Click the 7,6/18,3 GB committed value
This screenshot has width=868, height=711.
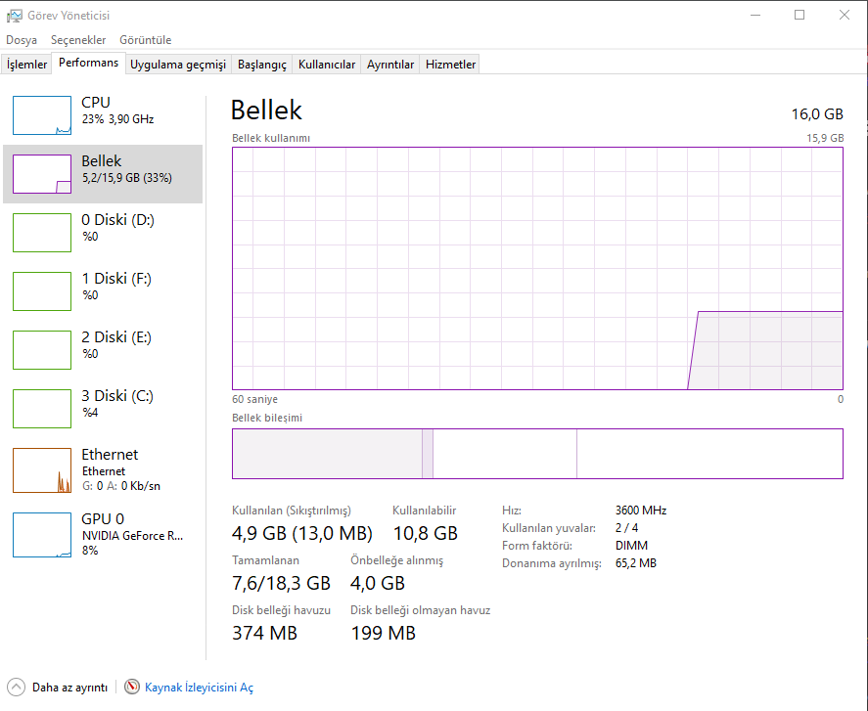click(x=281, y=583)
